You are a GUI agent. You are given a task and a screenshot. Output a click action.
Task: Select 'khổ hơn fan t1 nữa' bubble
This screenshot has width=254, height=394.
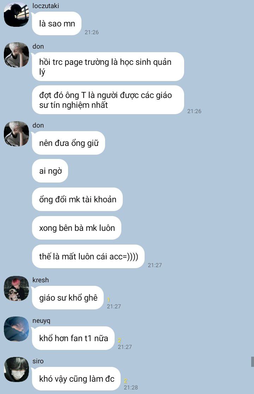[73, 338]
